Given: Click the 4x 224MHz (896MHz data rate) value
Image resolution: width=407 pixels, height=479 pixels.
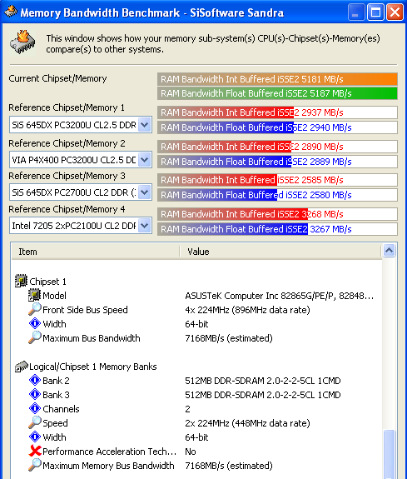Looking at the screenshot, I should pos(248,310).
